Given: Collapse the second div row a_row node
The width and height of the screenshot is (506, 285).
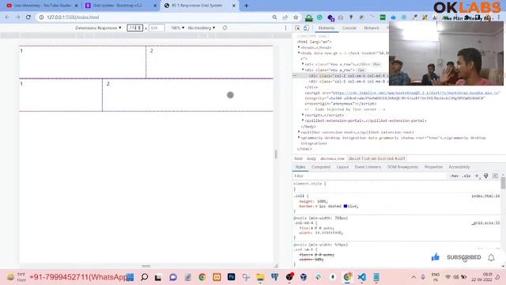Looking at the screenshot, I should [303, 70].
